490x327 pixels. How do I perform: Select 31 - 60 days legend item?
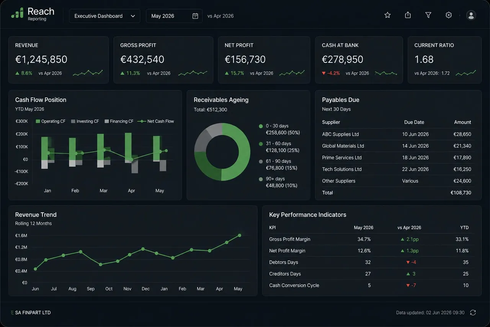279,147
